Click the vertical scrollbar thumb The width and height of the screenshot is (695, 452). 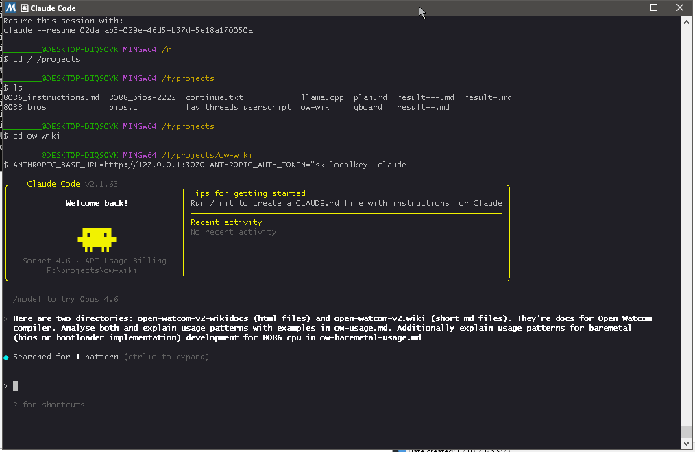point(686,431)
